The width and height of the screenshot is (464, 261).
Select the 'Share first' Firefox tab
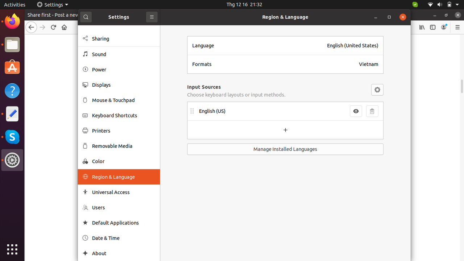(x=53, y=15)
